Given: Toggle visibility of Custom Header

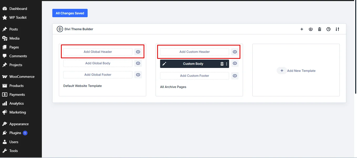Looking at the screenshot, I should 235,52.
